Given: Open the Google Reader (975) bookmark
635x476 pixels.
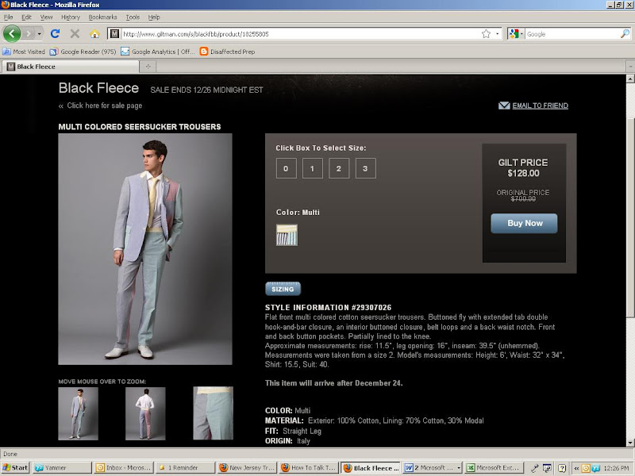Looking at the screenshot, I should [x=83, y=52].
